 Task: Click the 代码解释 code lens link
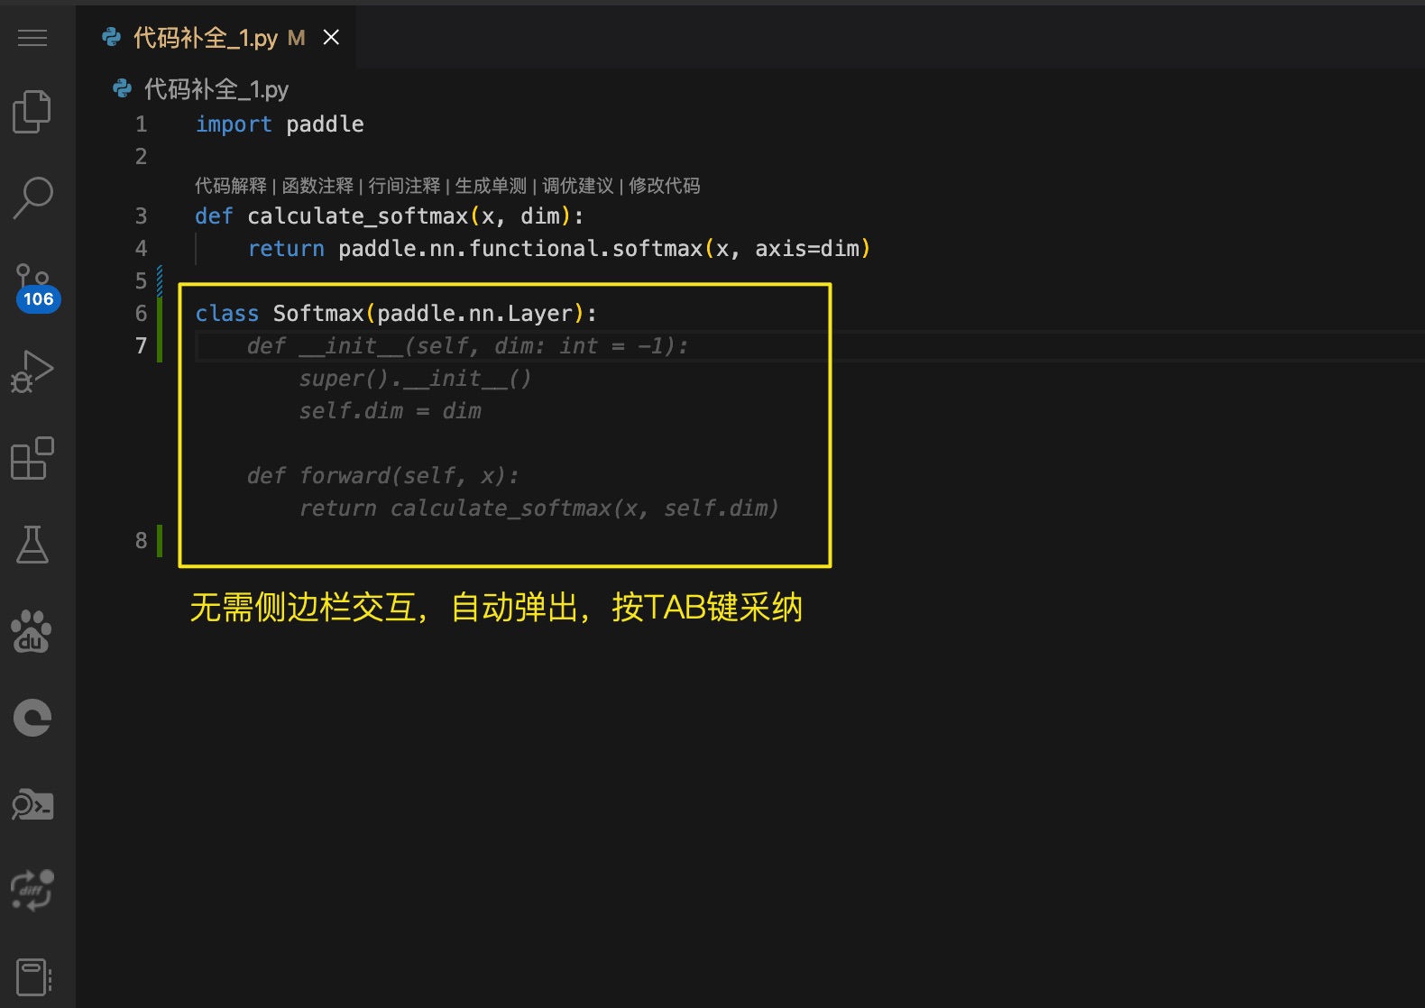pyautogui.click(x=231, y=186)
